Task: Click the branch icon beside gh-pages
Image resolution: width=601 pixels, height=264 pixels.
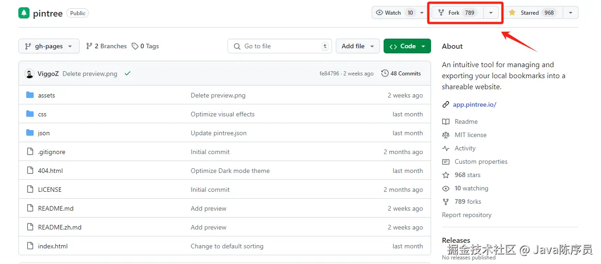Action: coord(28,46)
